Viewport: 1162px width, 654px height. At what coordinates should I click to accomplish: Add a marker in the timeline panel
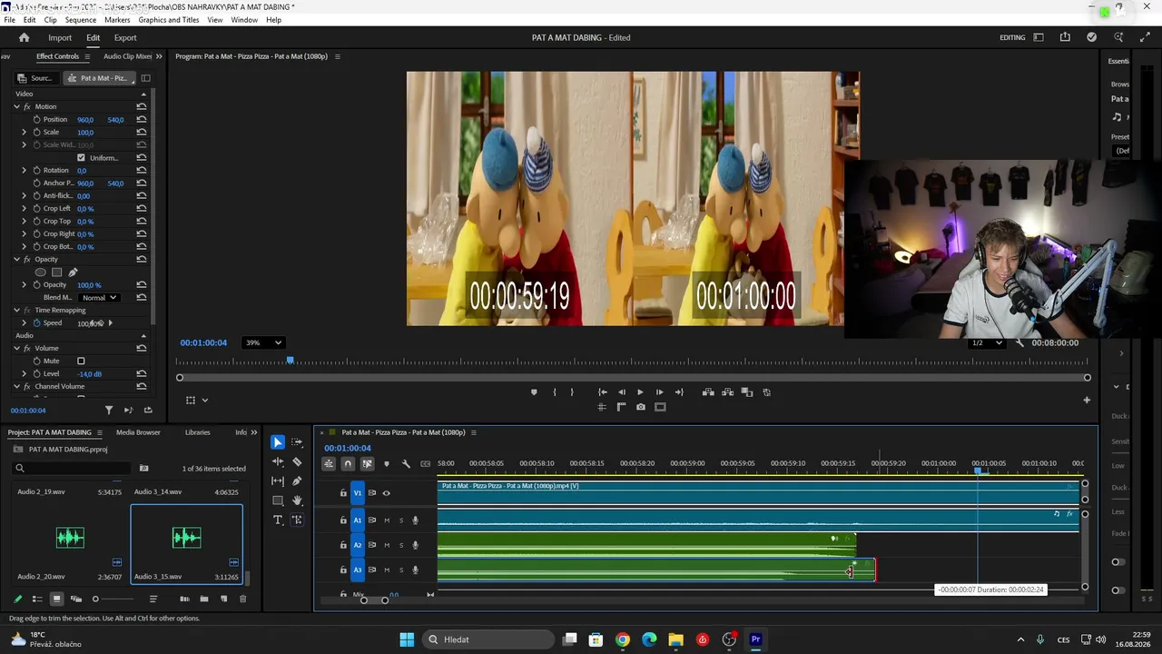click(387, 464)
